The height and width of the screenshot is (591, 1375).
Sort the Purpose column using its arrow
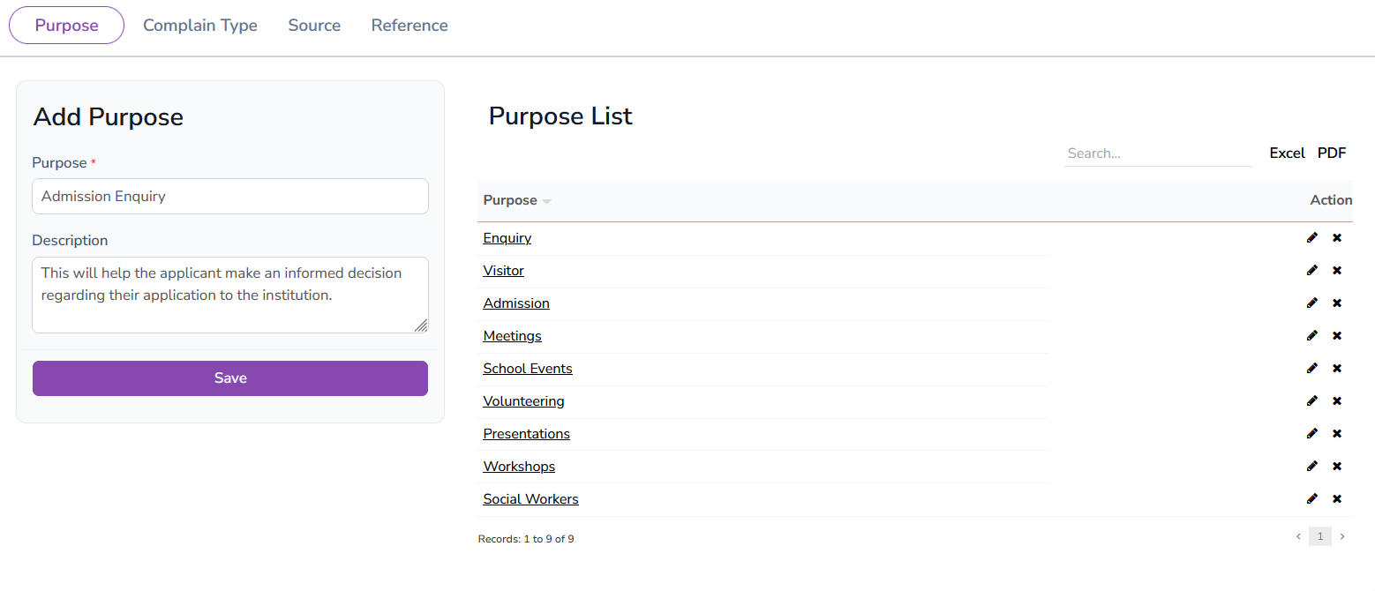[545, 200]
